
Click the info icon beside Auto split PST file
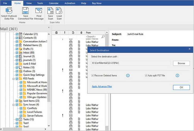click(x=177, y=76)
